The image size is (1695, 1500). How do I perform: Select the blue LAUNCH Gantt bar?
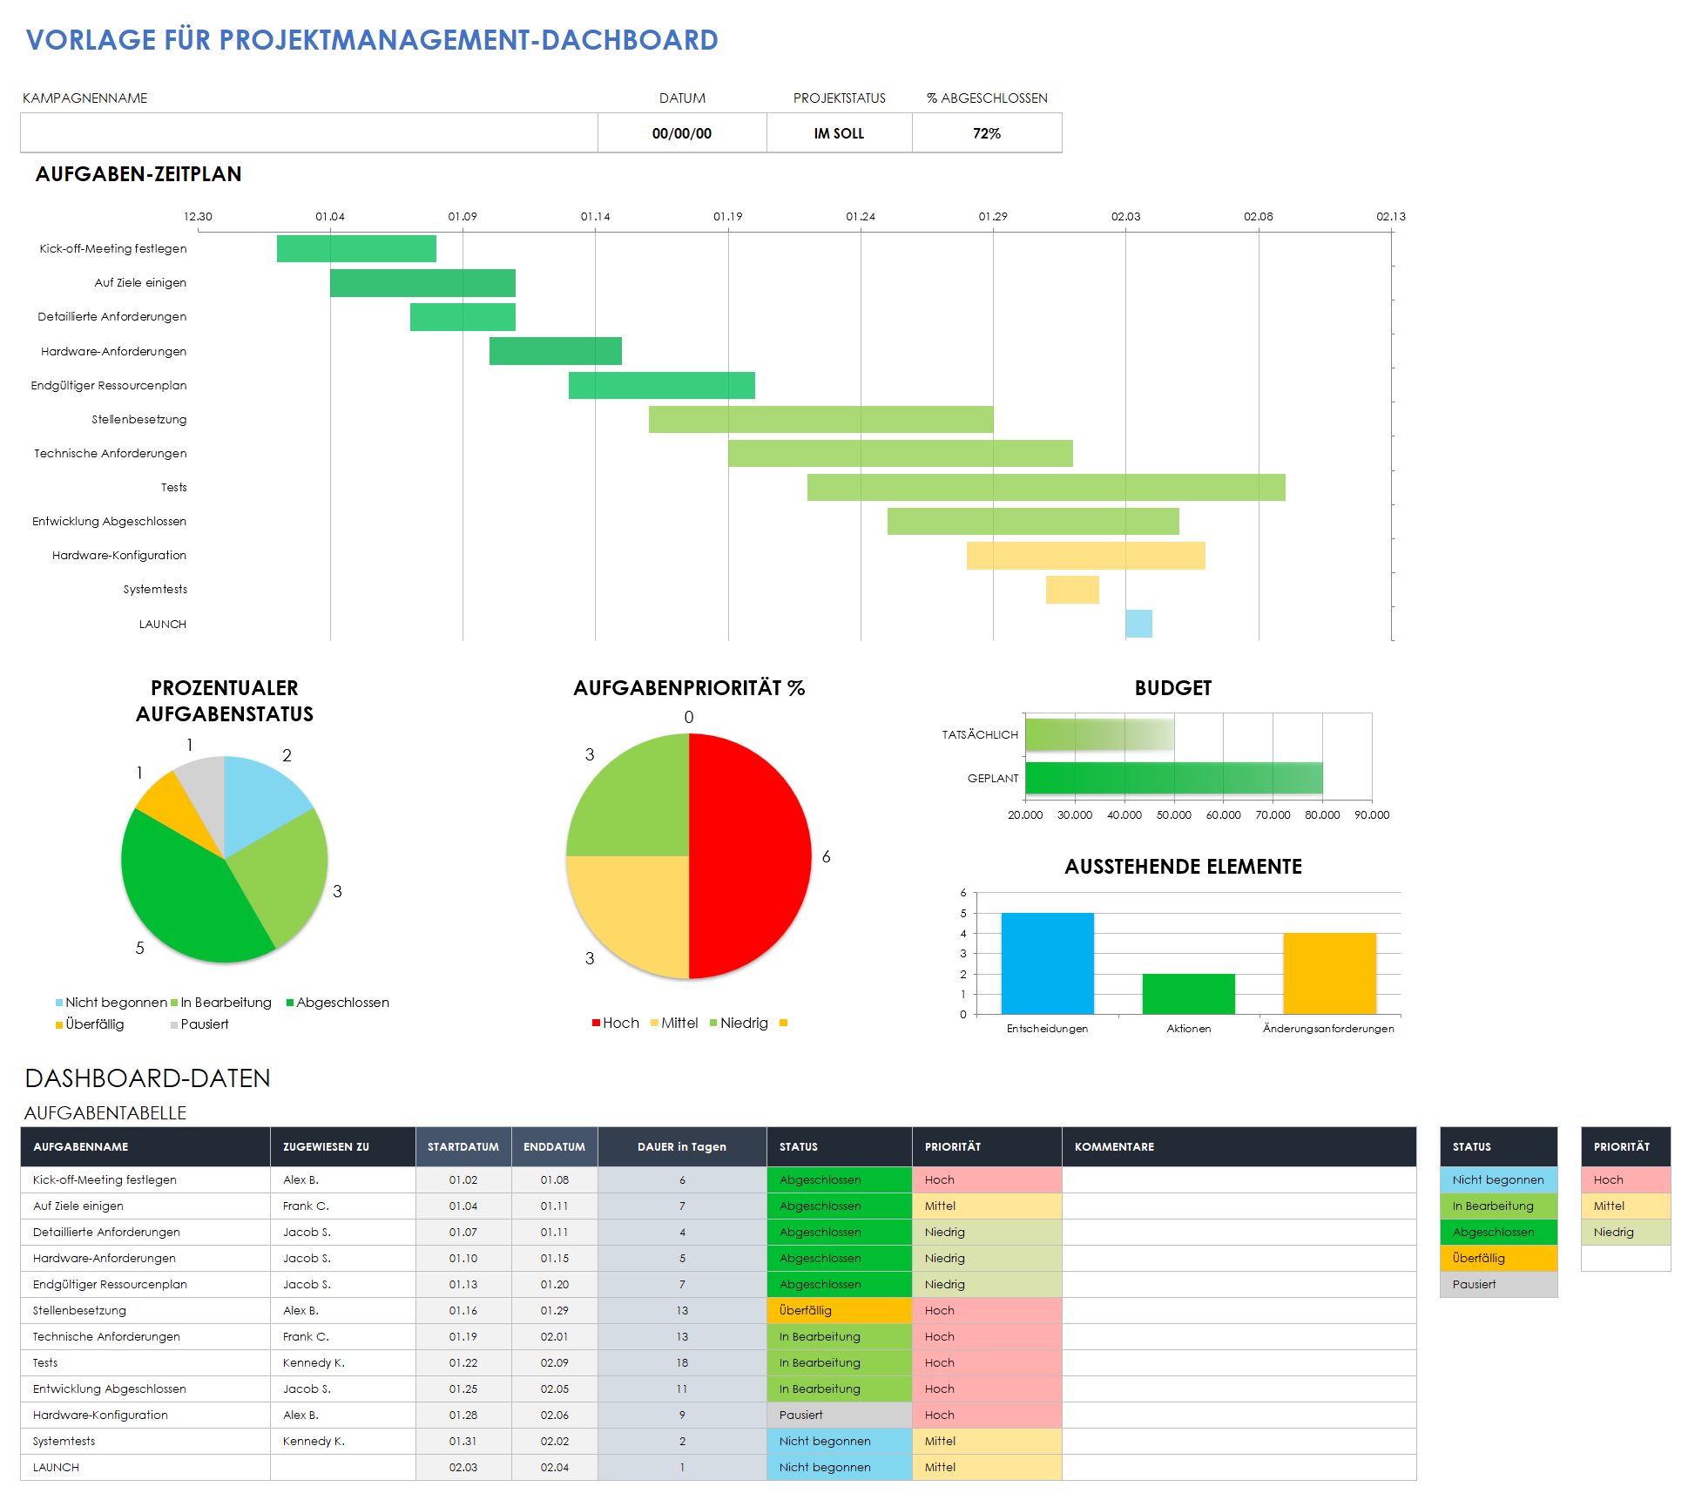tap(1138, 624)
